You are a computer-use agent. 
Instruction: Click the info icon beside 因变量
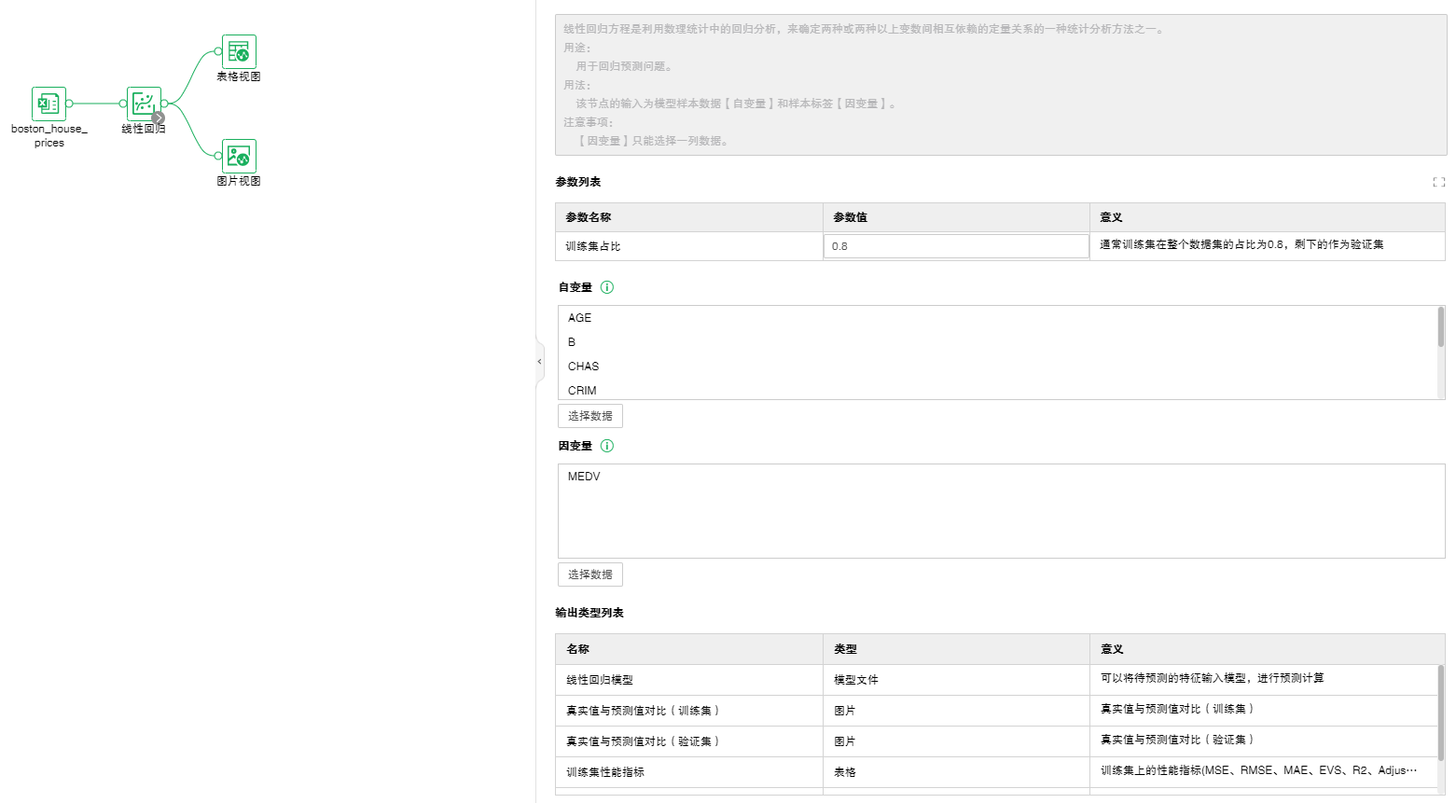click(607, 446)
